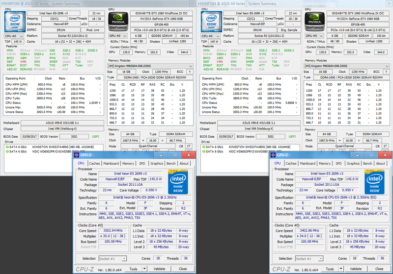Viewport: 393px width, 274px height.
Task: Click multiplier value x 34.0 in right CPU-Z
Action: tap(309, 236)
